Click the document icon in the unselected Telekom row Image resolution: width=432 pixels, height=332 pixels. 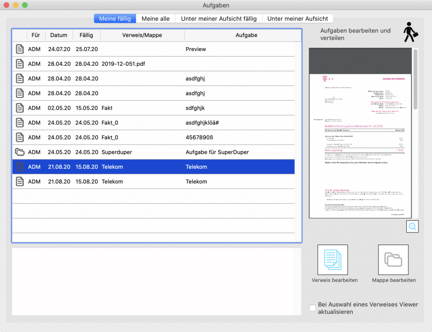pyautogui.click(x=19, y=181)
